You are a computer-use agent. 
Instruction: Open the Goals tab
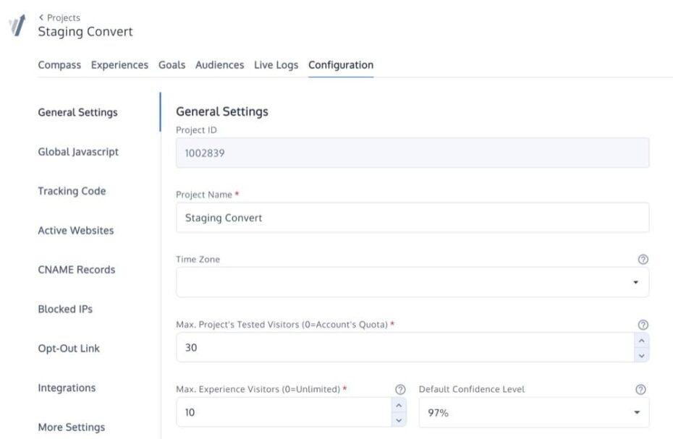(x=172, y=65)
